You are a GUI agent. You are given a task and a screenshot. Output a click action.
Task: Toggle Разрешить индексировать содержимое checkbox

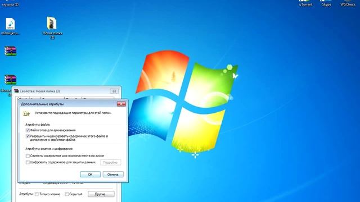[28, 136]
